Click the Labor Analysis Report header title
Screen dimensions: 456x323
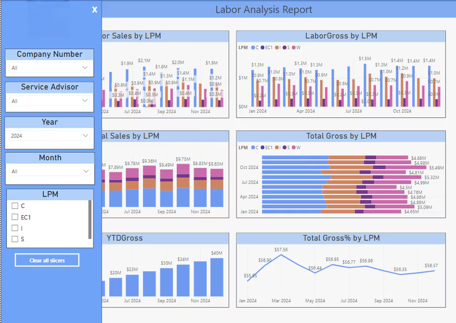coord(264,10)
